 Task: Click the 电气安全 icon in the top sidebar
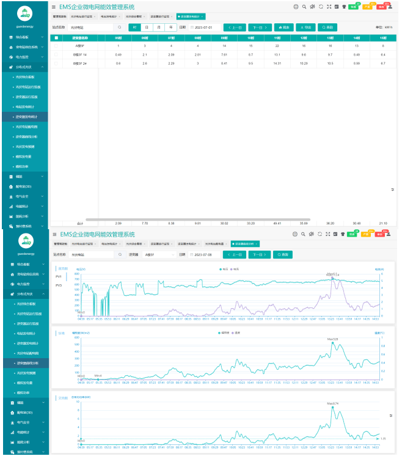[11, 196]
